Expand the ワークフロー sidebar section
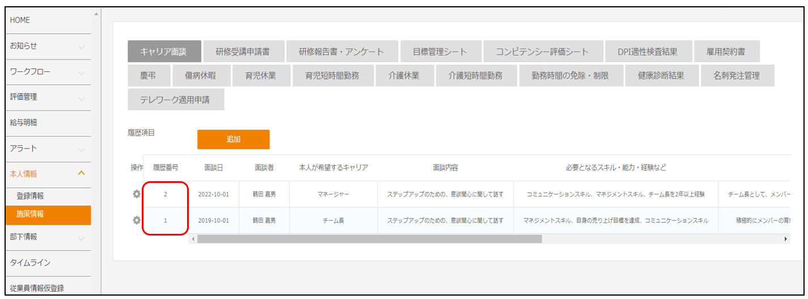 pos(81,72)
